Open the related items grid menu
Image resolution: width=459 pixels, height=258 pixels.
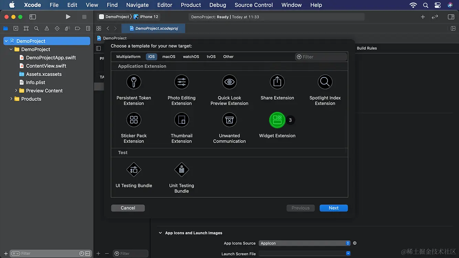tap(99, 28)
